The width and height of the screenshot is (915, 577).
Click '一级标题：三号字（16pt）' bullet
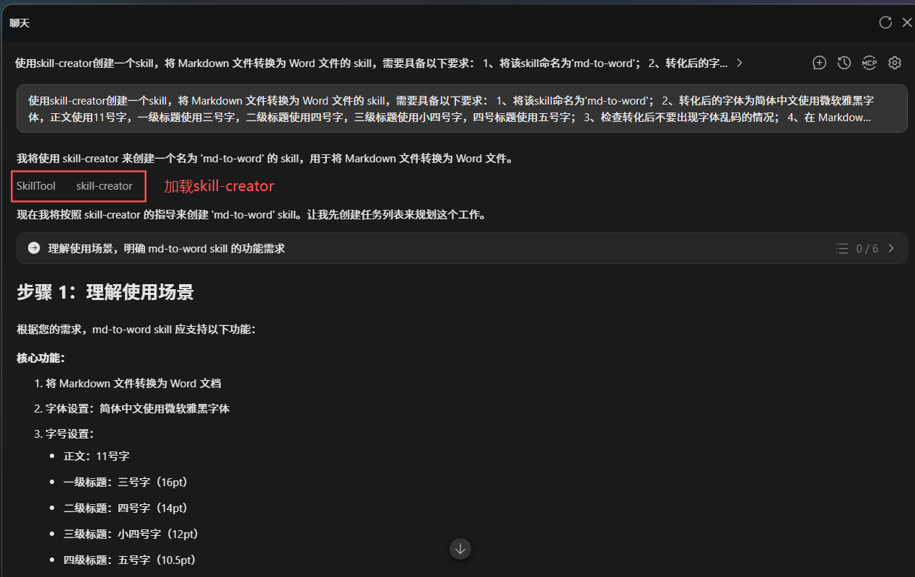pyautogui.click(x=126, y=482)
